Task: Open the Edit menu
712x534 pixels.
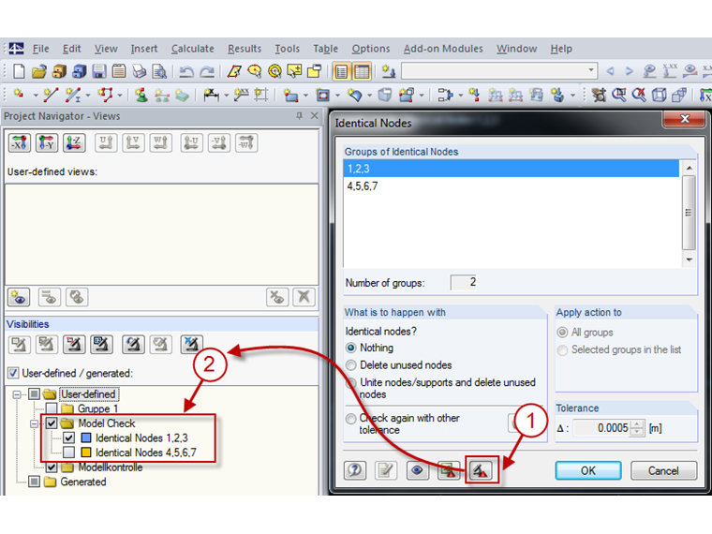Action: click(71, 49)
